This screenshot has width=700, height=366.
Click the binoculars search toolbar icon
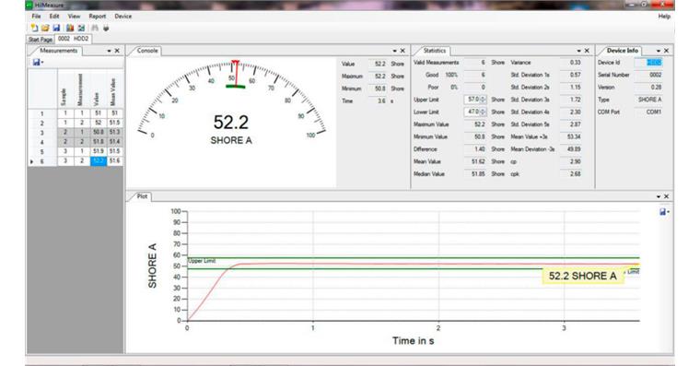click(95, 29)
